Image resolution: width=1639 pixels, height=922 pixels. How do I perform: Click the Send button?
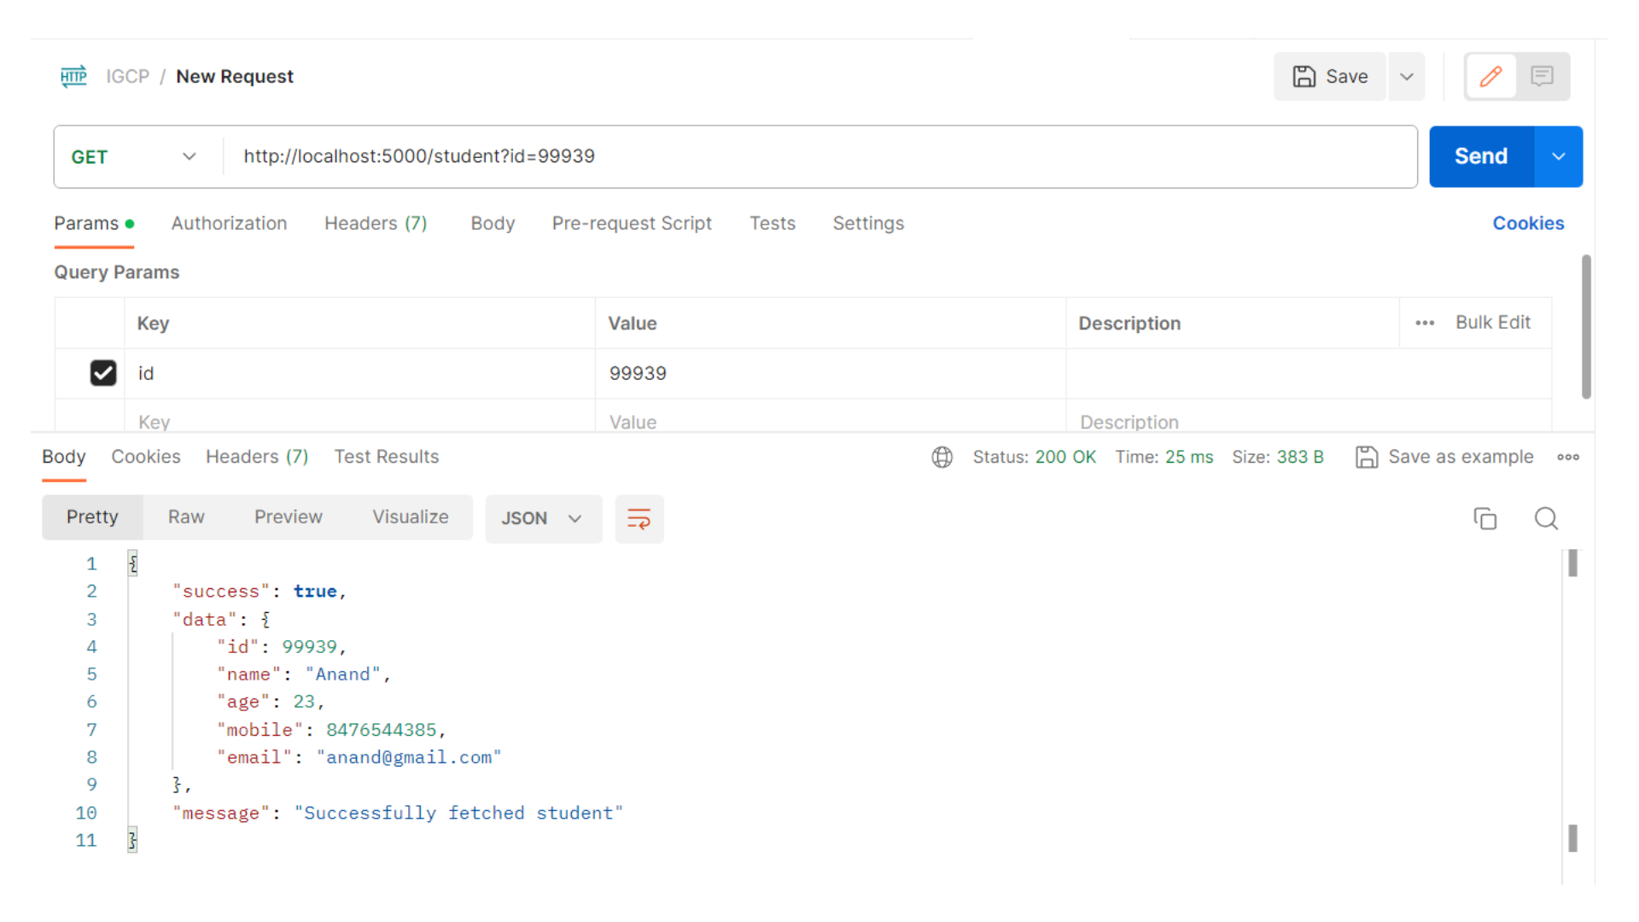pyautogui.click(x=1479, y=156)
